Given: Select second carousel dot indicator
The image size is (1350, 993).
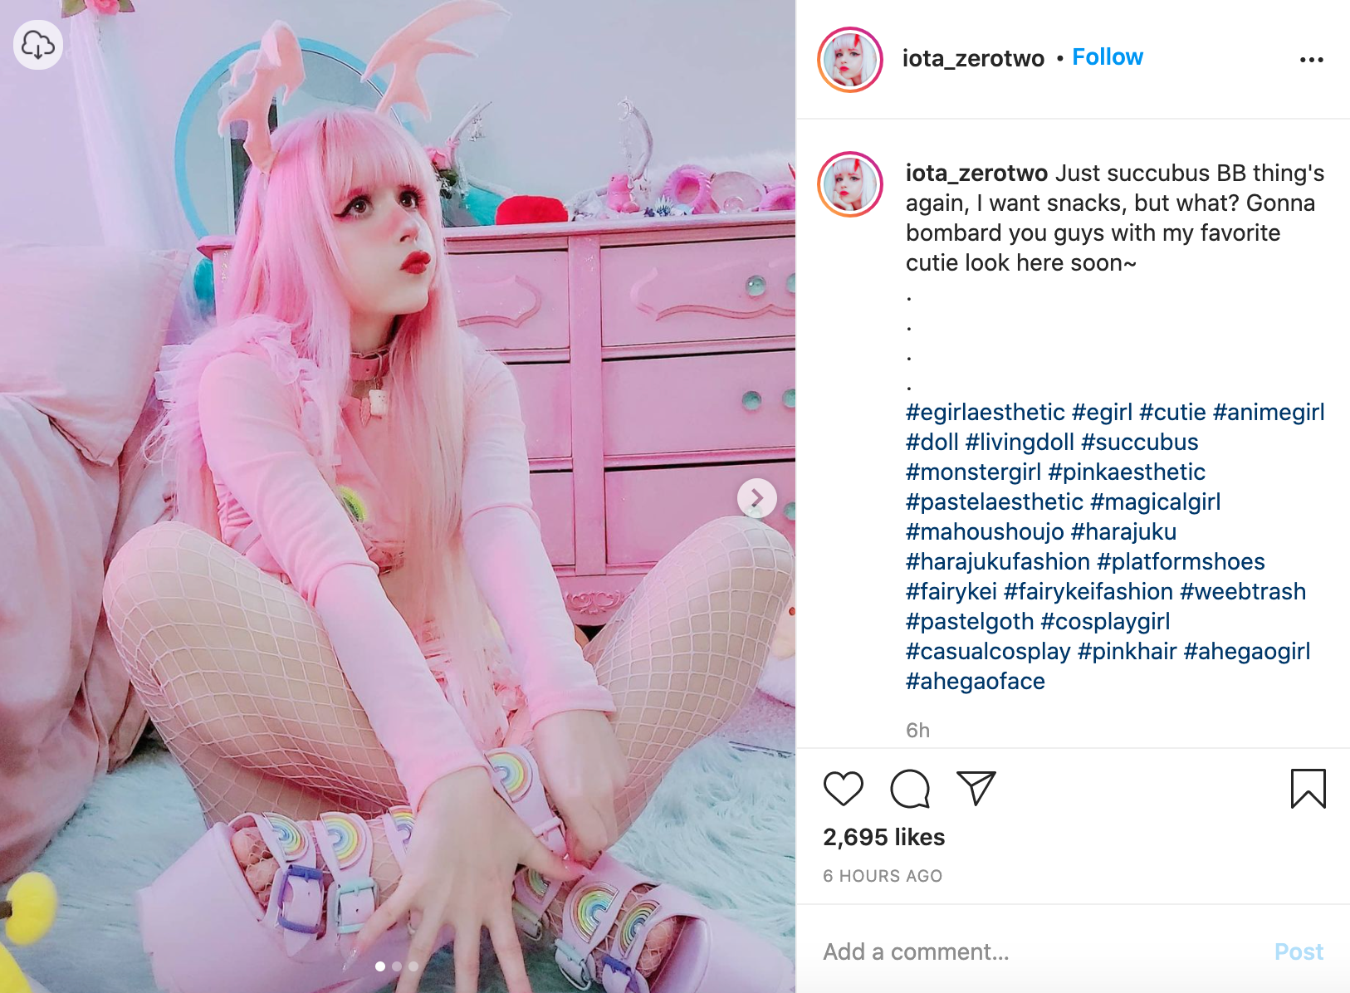Looking at the screenshot, I should tap(397, 966).
